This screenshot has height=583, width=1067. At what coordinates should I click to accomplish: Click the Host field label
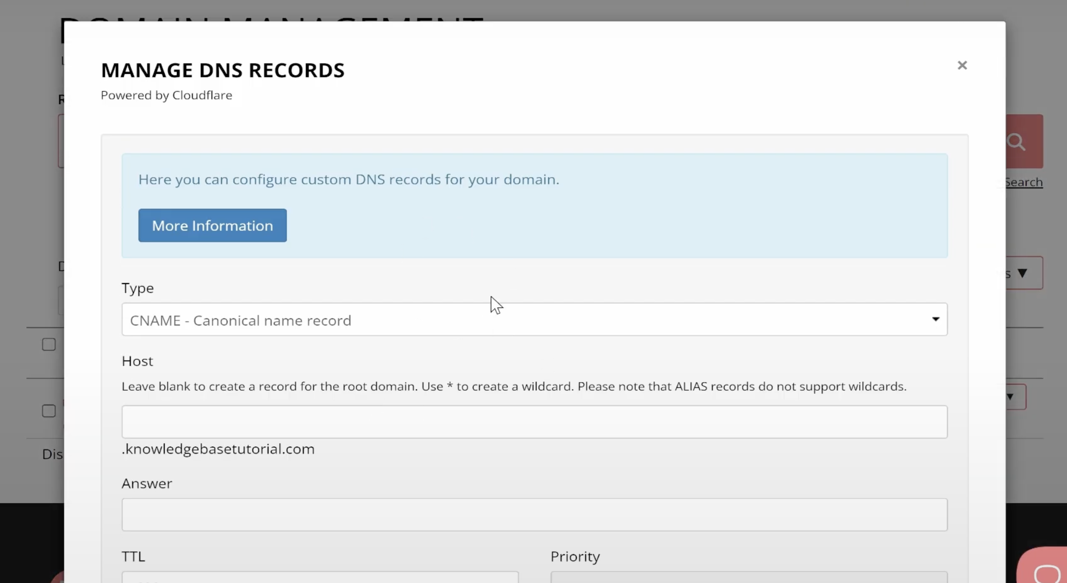tap(137, 361)
